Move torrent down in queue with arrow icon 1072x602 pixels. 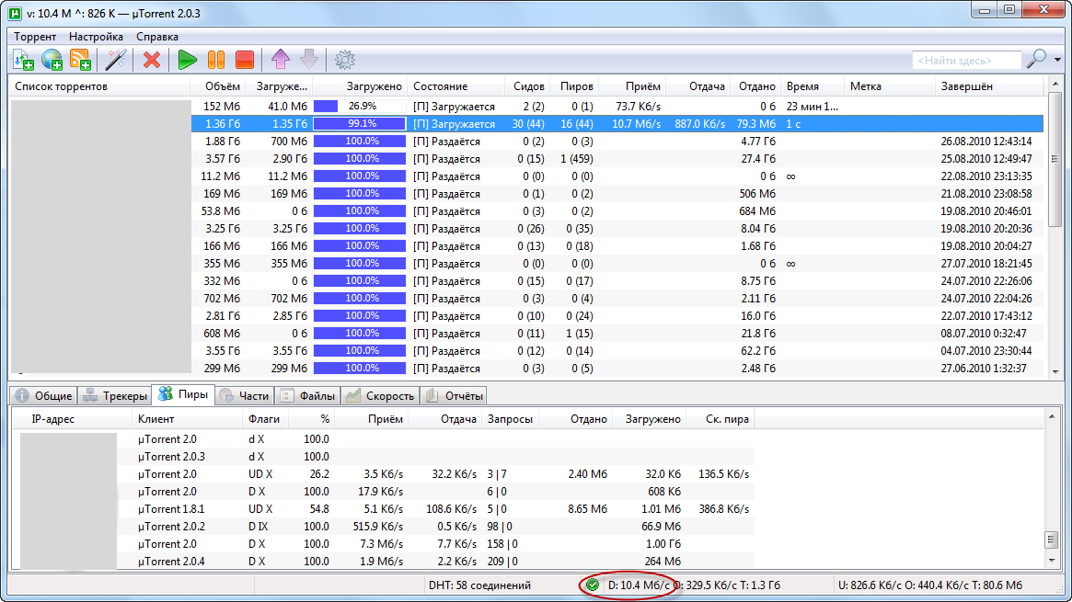[x=309, y=60]
